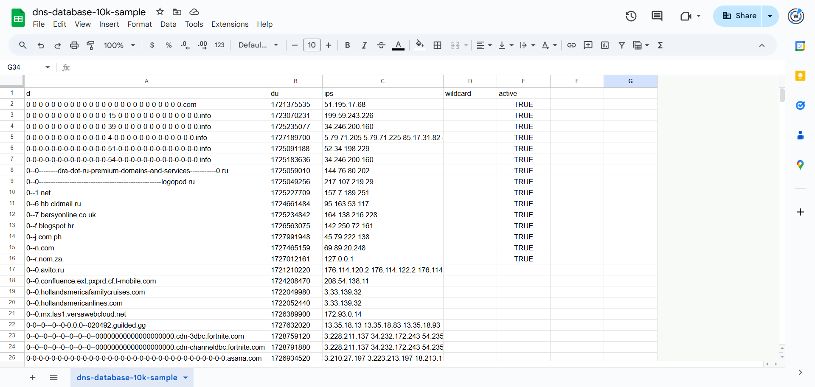Image resolution: width=815 pixels, height=387 pixels.
Task: Open version history clock icon
Action: click(631, 16)
